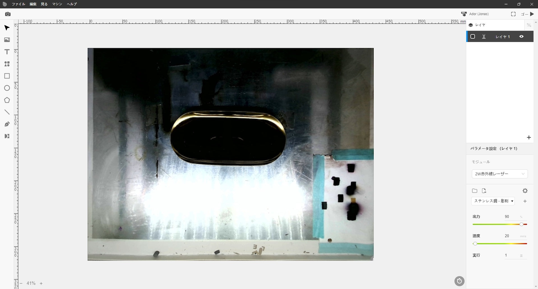This screenshot has width=538, height=289.
Task: Click the 出力 power slider handle
Action: tap(521, 224)
